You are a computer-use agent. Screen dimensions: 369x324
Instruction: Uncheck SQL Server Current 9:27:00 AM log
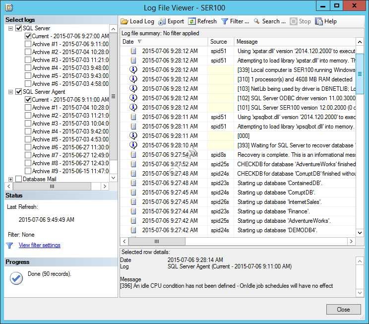click(x=28, y=36)
